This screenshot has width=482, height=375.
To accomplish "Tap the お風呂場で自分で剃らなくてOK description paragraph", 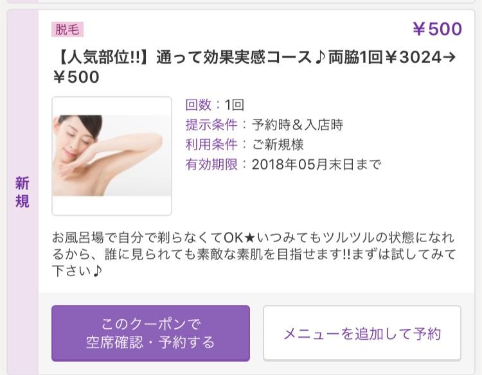I will (254, 254).
